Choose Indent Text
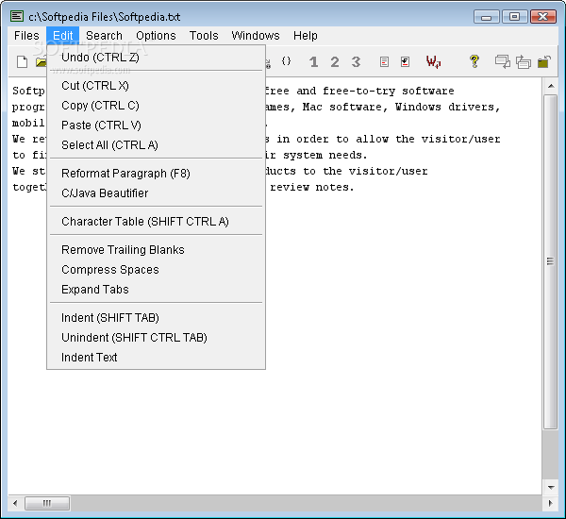Viewport: 566px width, 519px height. click(x=156, y=358)
